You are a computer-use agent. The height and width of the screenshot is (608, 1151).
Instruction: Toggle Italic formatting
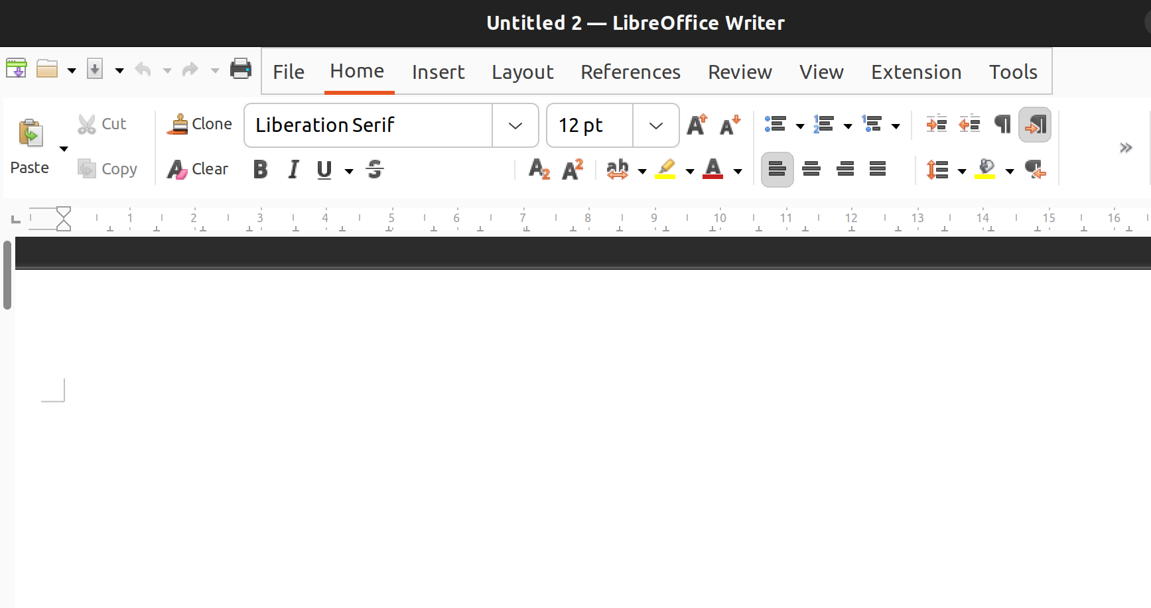[293, 170]
